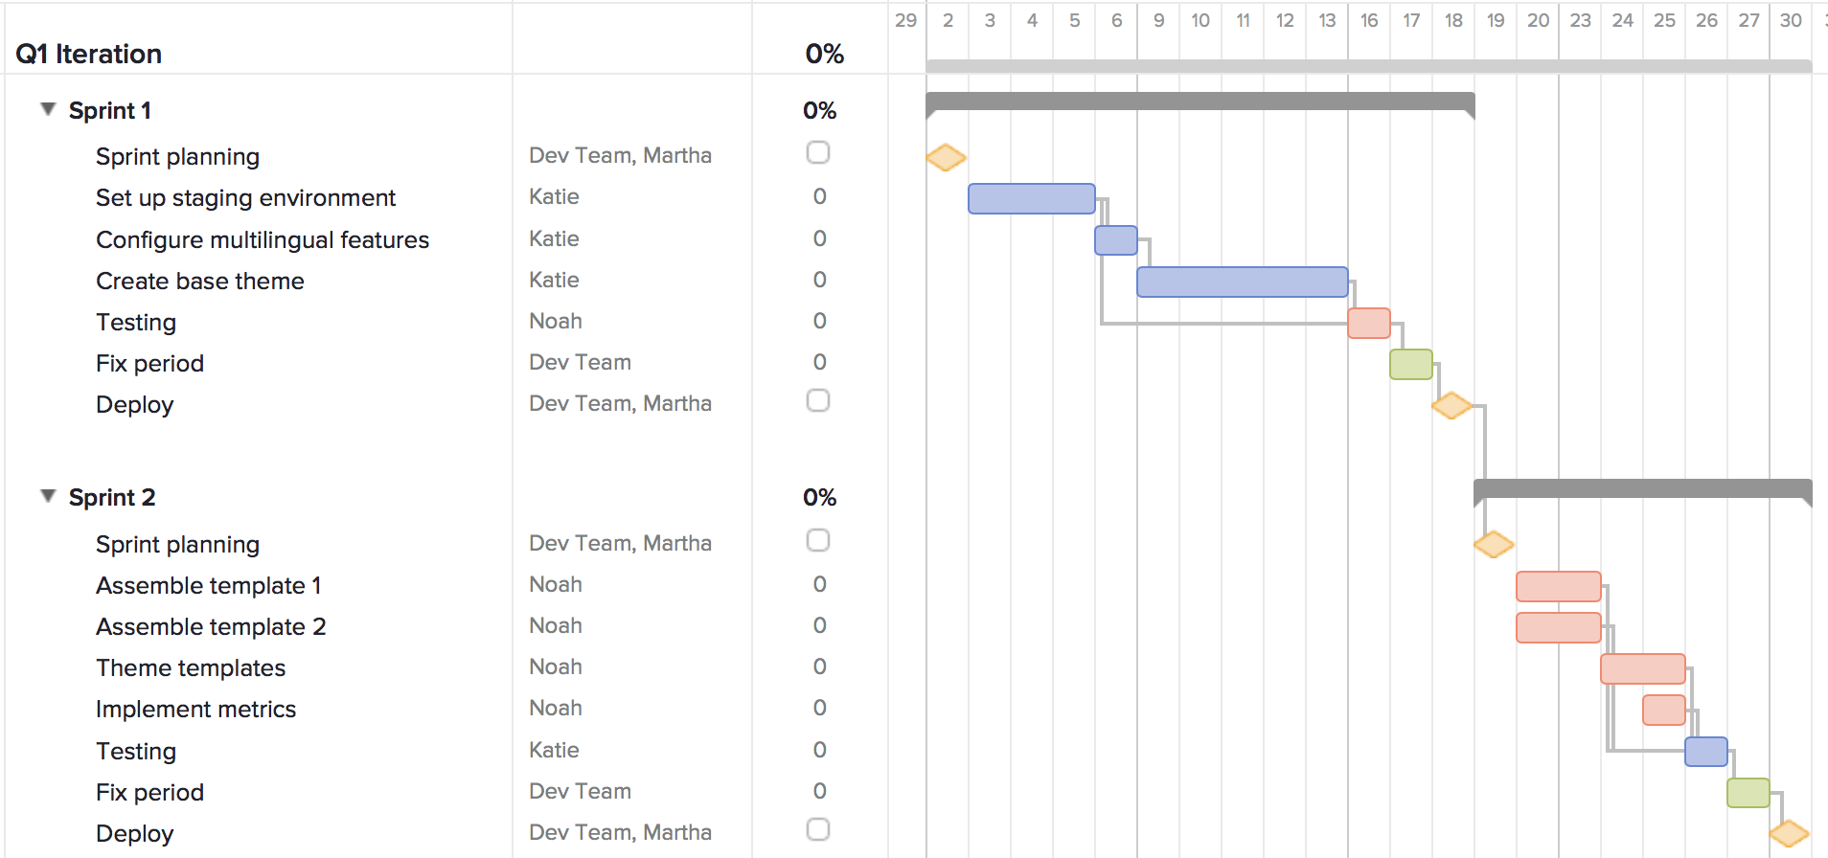Click the green Fix period bar in Sprint 2
The width and height of the screenshot is (1828, 858).
coord(1747,792)
